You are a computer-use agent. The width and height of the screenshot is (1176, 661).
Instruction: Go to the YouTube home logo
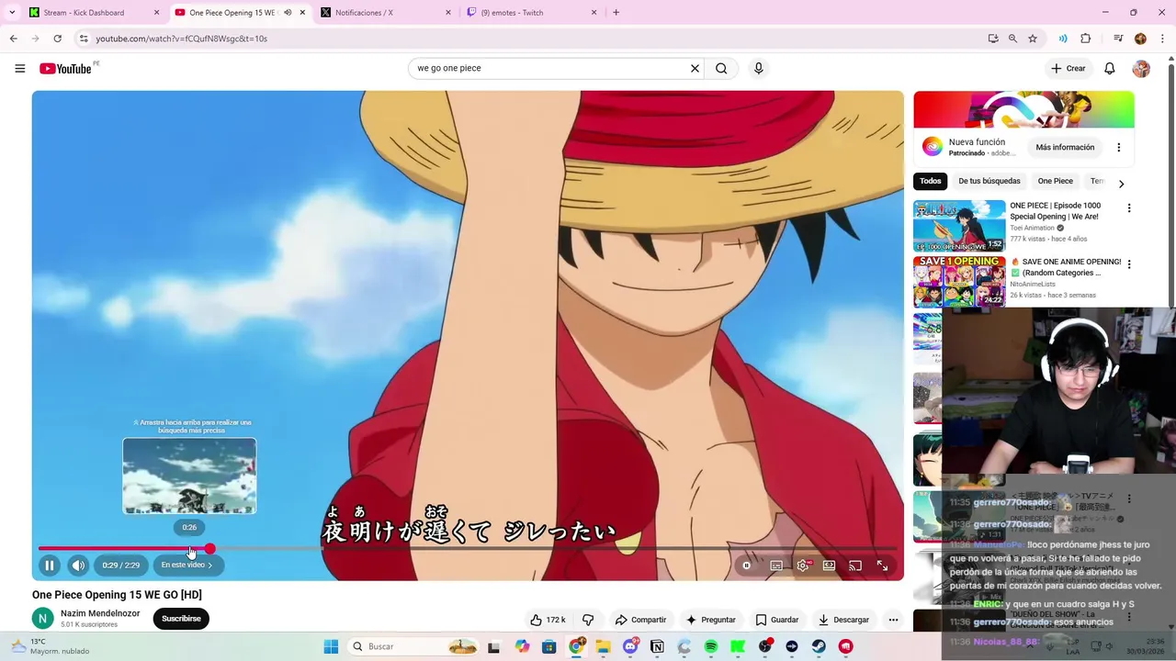point(65,69)
